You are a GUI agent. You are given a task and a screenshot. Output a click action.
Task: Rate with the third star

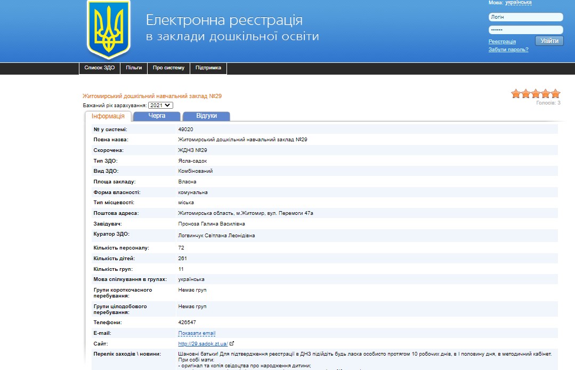(536, 94)
